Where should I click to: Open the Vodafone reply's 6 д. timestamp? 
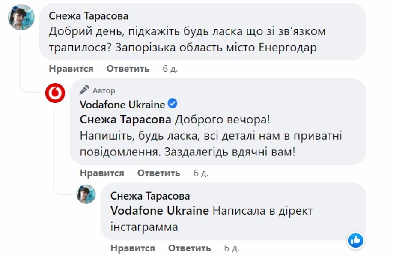click(201, 173)
